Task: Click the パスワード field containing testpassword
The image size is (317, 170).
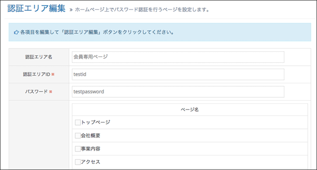Action: 178,92
